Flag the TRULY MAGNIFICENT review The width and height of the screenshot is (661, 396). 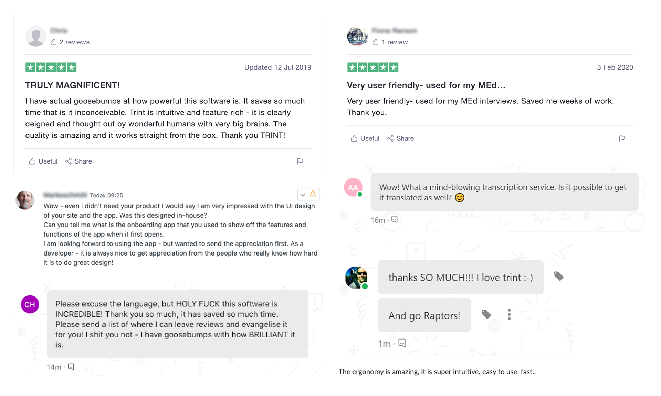300,161
